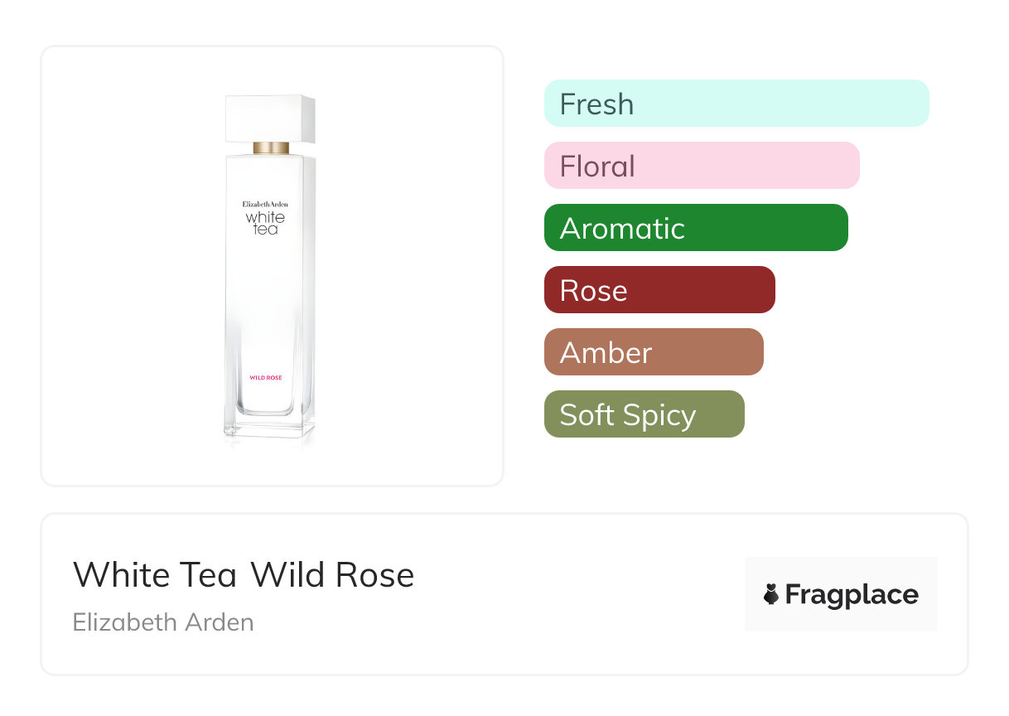Click the Fragplace wordmark text
Screen dimensions: 1009x716
tap(852, 594)
